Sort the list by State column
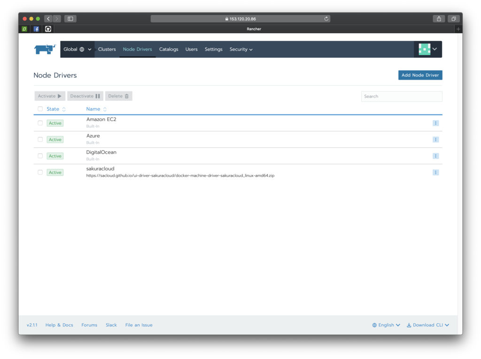The width and height of the screenshot is (481, 359). [x=56, y=109]
